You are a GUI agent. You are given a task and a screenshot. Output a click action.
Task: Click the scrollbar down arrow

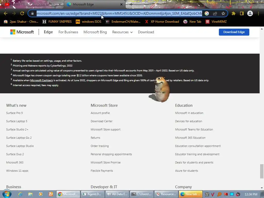(262, 188)
